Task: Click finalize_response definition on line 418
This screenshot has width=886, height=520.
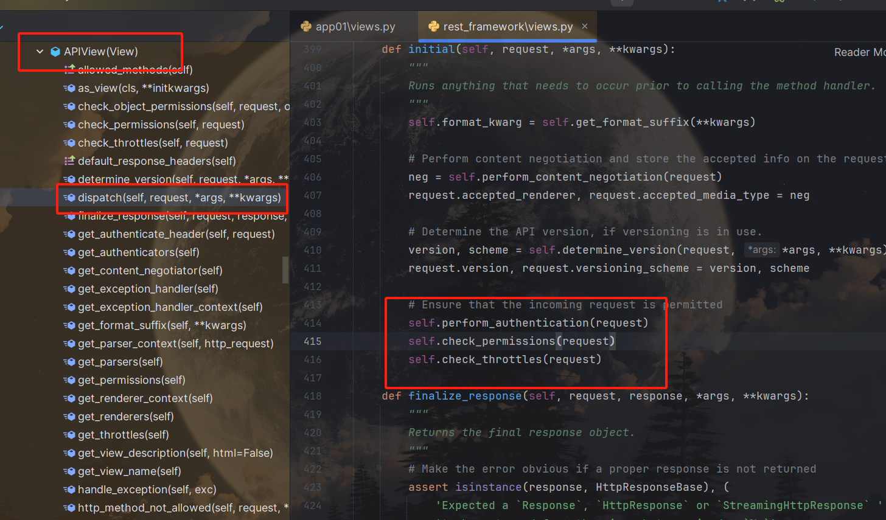Action: [x=465, y=396]
